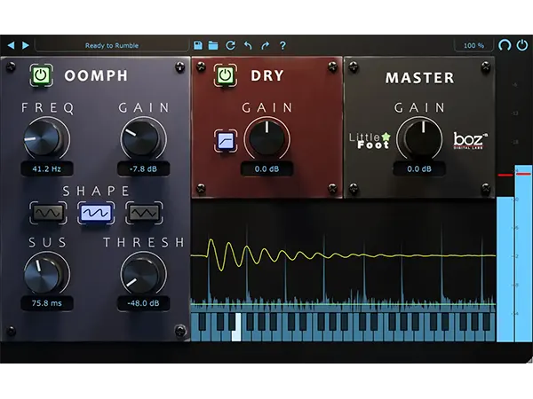The image size is (533, 399).
Task: Click the OOMPH FREQ knob
Action: [x=46, y=137]
